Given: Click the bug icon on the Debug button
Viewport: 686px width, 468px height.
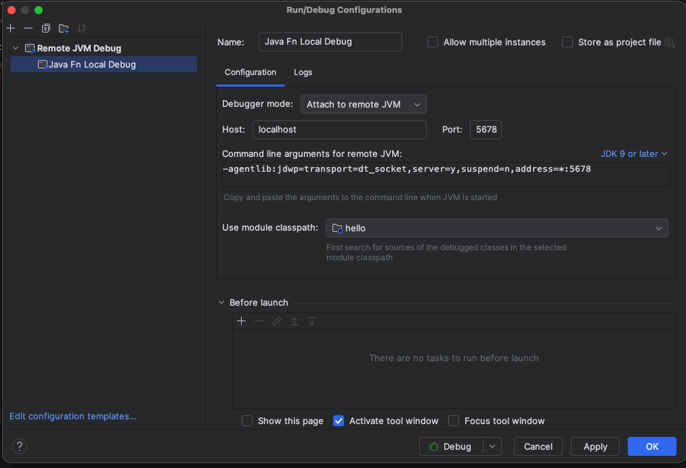Looking at the screenshot, I should click(x=433, y=446).
